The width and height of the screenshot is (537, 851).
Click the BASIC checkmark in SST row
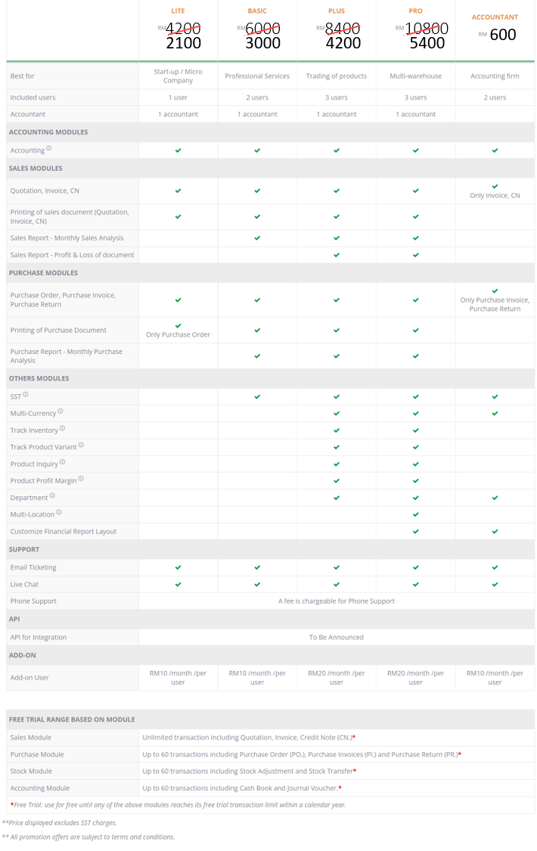pos(257,396)
